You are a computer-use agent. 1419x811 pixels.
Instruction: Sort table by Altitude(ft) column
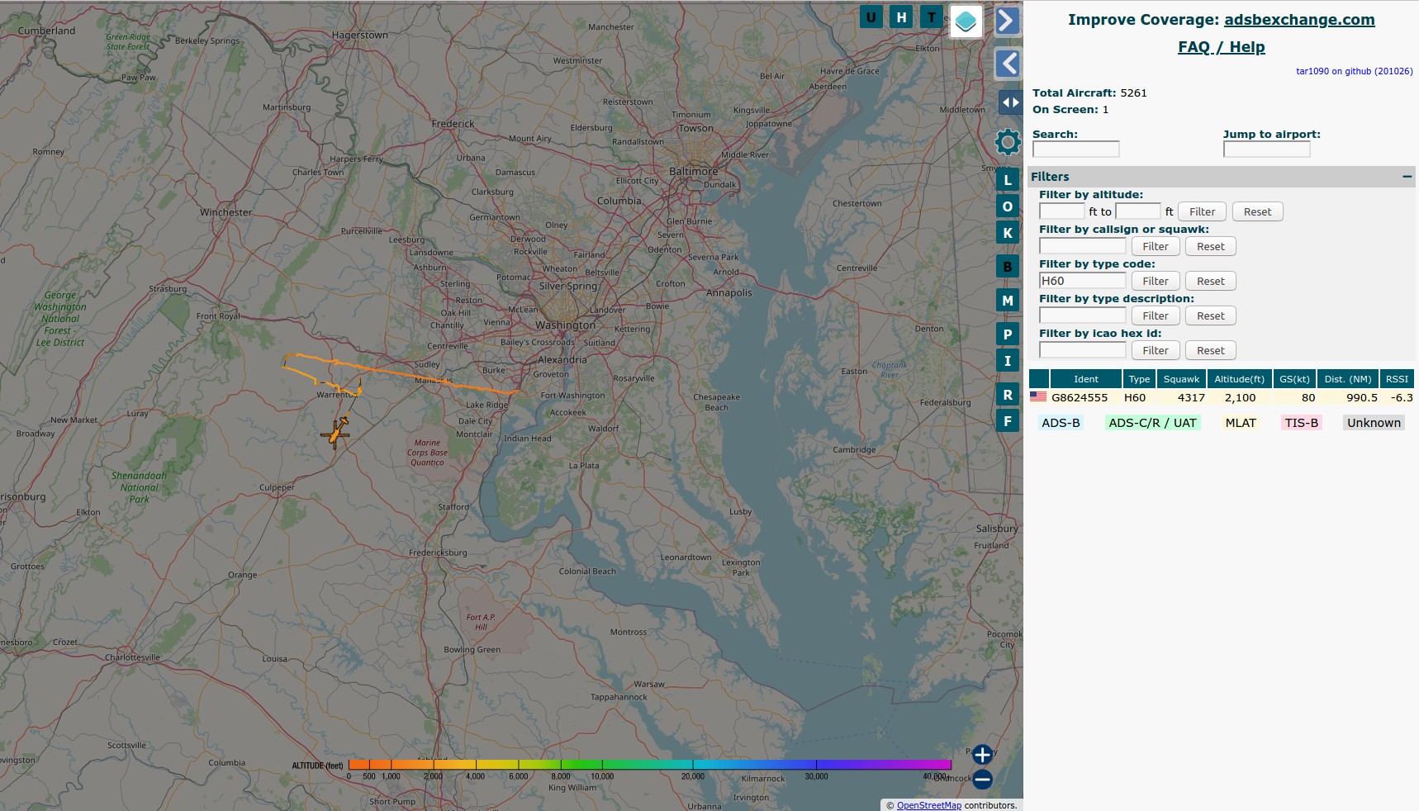[x=1239, y=379]
